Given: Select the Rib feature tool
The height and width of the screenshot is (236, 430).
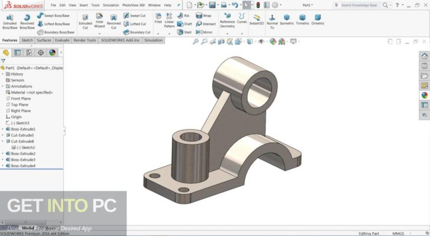Looking at the screenshot, I should pyautogui.click(x=184, y=16).
